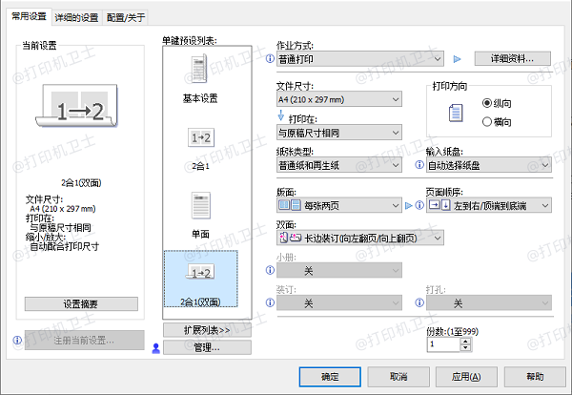Click the info icon beside 打孔
572x395 pixels.
[x=419, y=302]
